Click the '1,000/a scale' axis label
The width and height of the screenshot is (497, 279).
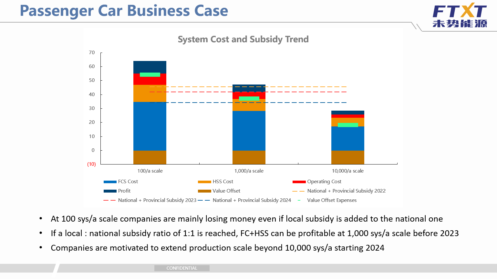coord(249,171)
